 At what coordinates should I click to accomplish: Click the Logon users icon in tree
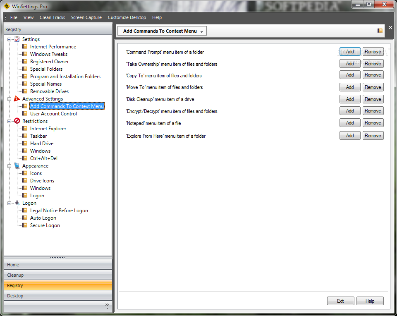17,203
